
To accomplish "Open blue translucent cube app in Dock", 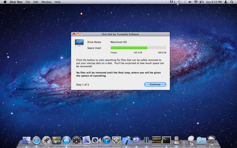I will pos(136,139).
